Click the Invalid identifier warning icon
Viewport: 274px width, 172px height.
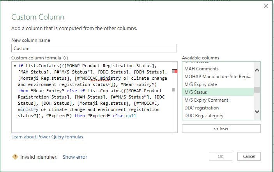(x=15, y=157)
